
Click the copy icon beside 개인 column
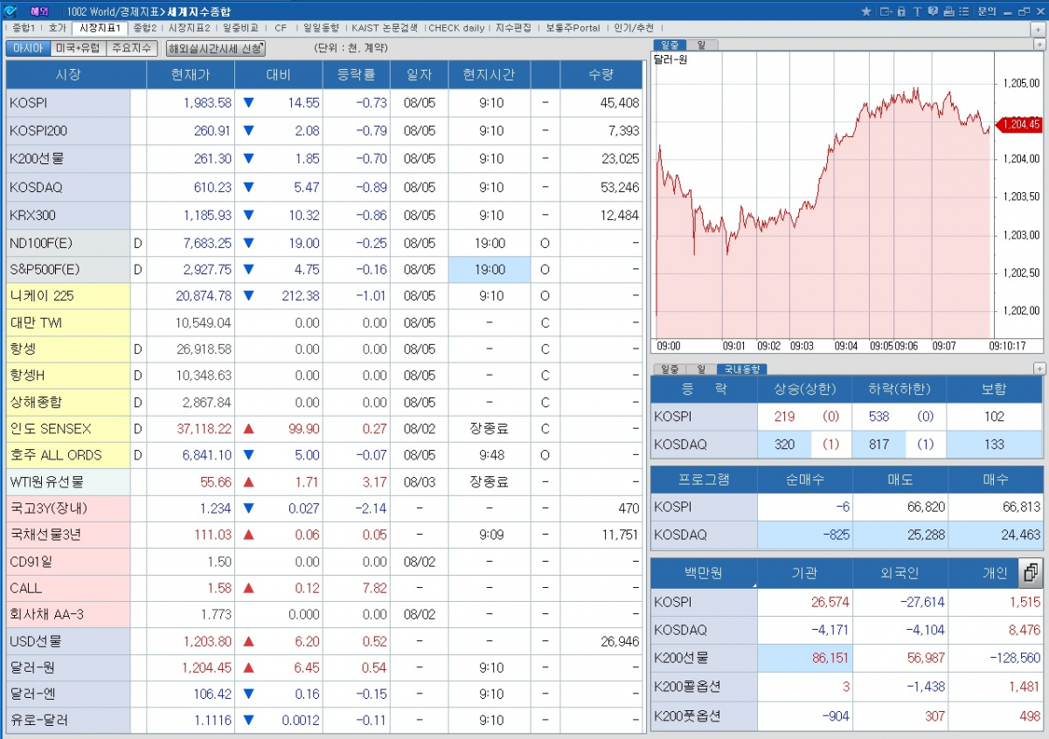point(1030,573)
